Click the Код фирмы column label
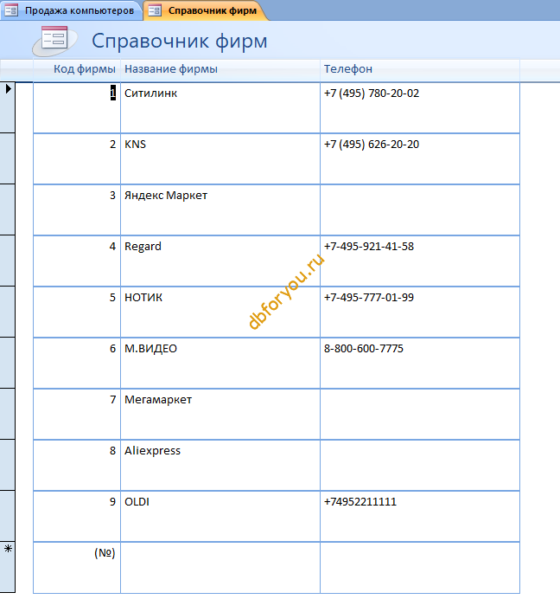 pyautogui.click(x=84, y=69)
